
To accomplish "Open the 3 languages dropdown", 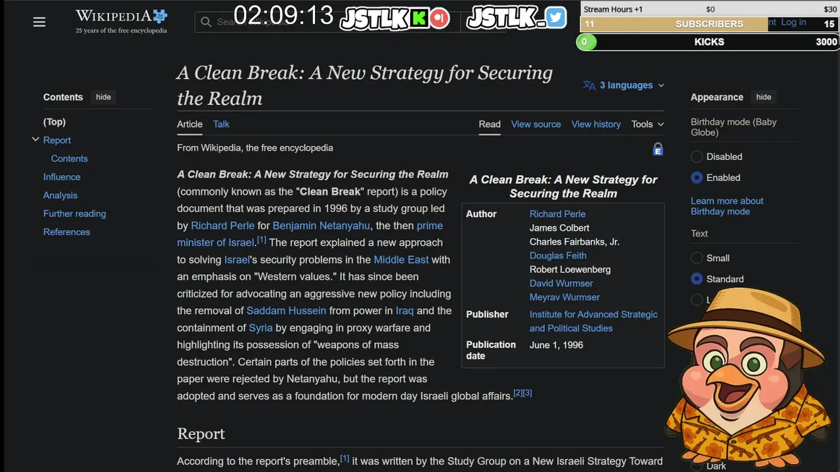I will (623, 85).
